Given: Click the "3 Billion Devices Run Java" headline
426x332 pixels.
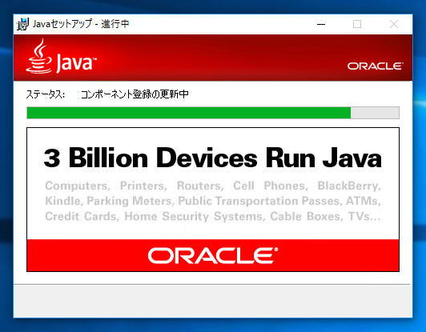Looking at the screenshot, I should pos(213,158).
